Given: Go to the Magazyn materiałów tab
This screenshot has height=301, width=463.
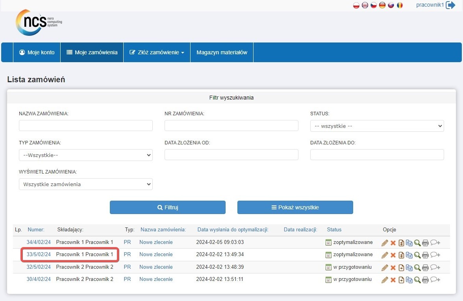Looking at the screenshot, I should pos(222,52).
